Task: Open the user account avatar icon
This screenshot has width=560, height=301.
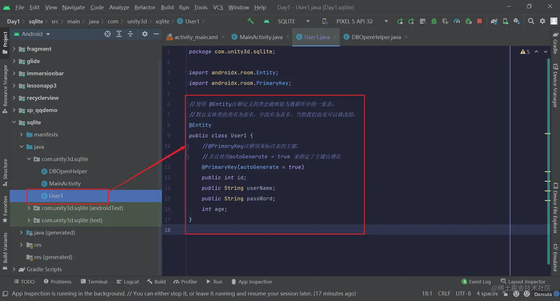Action: [x=554, y=21]
